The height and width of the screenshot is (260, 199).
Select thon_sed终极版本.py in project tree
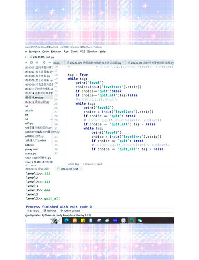point(38,158)
